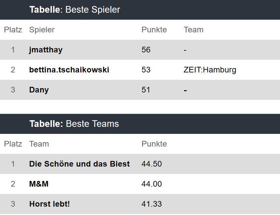Click Team column header in teams table
280x215 pixels.
point(39,144)
